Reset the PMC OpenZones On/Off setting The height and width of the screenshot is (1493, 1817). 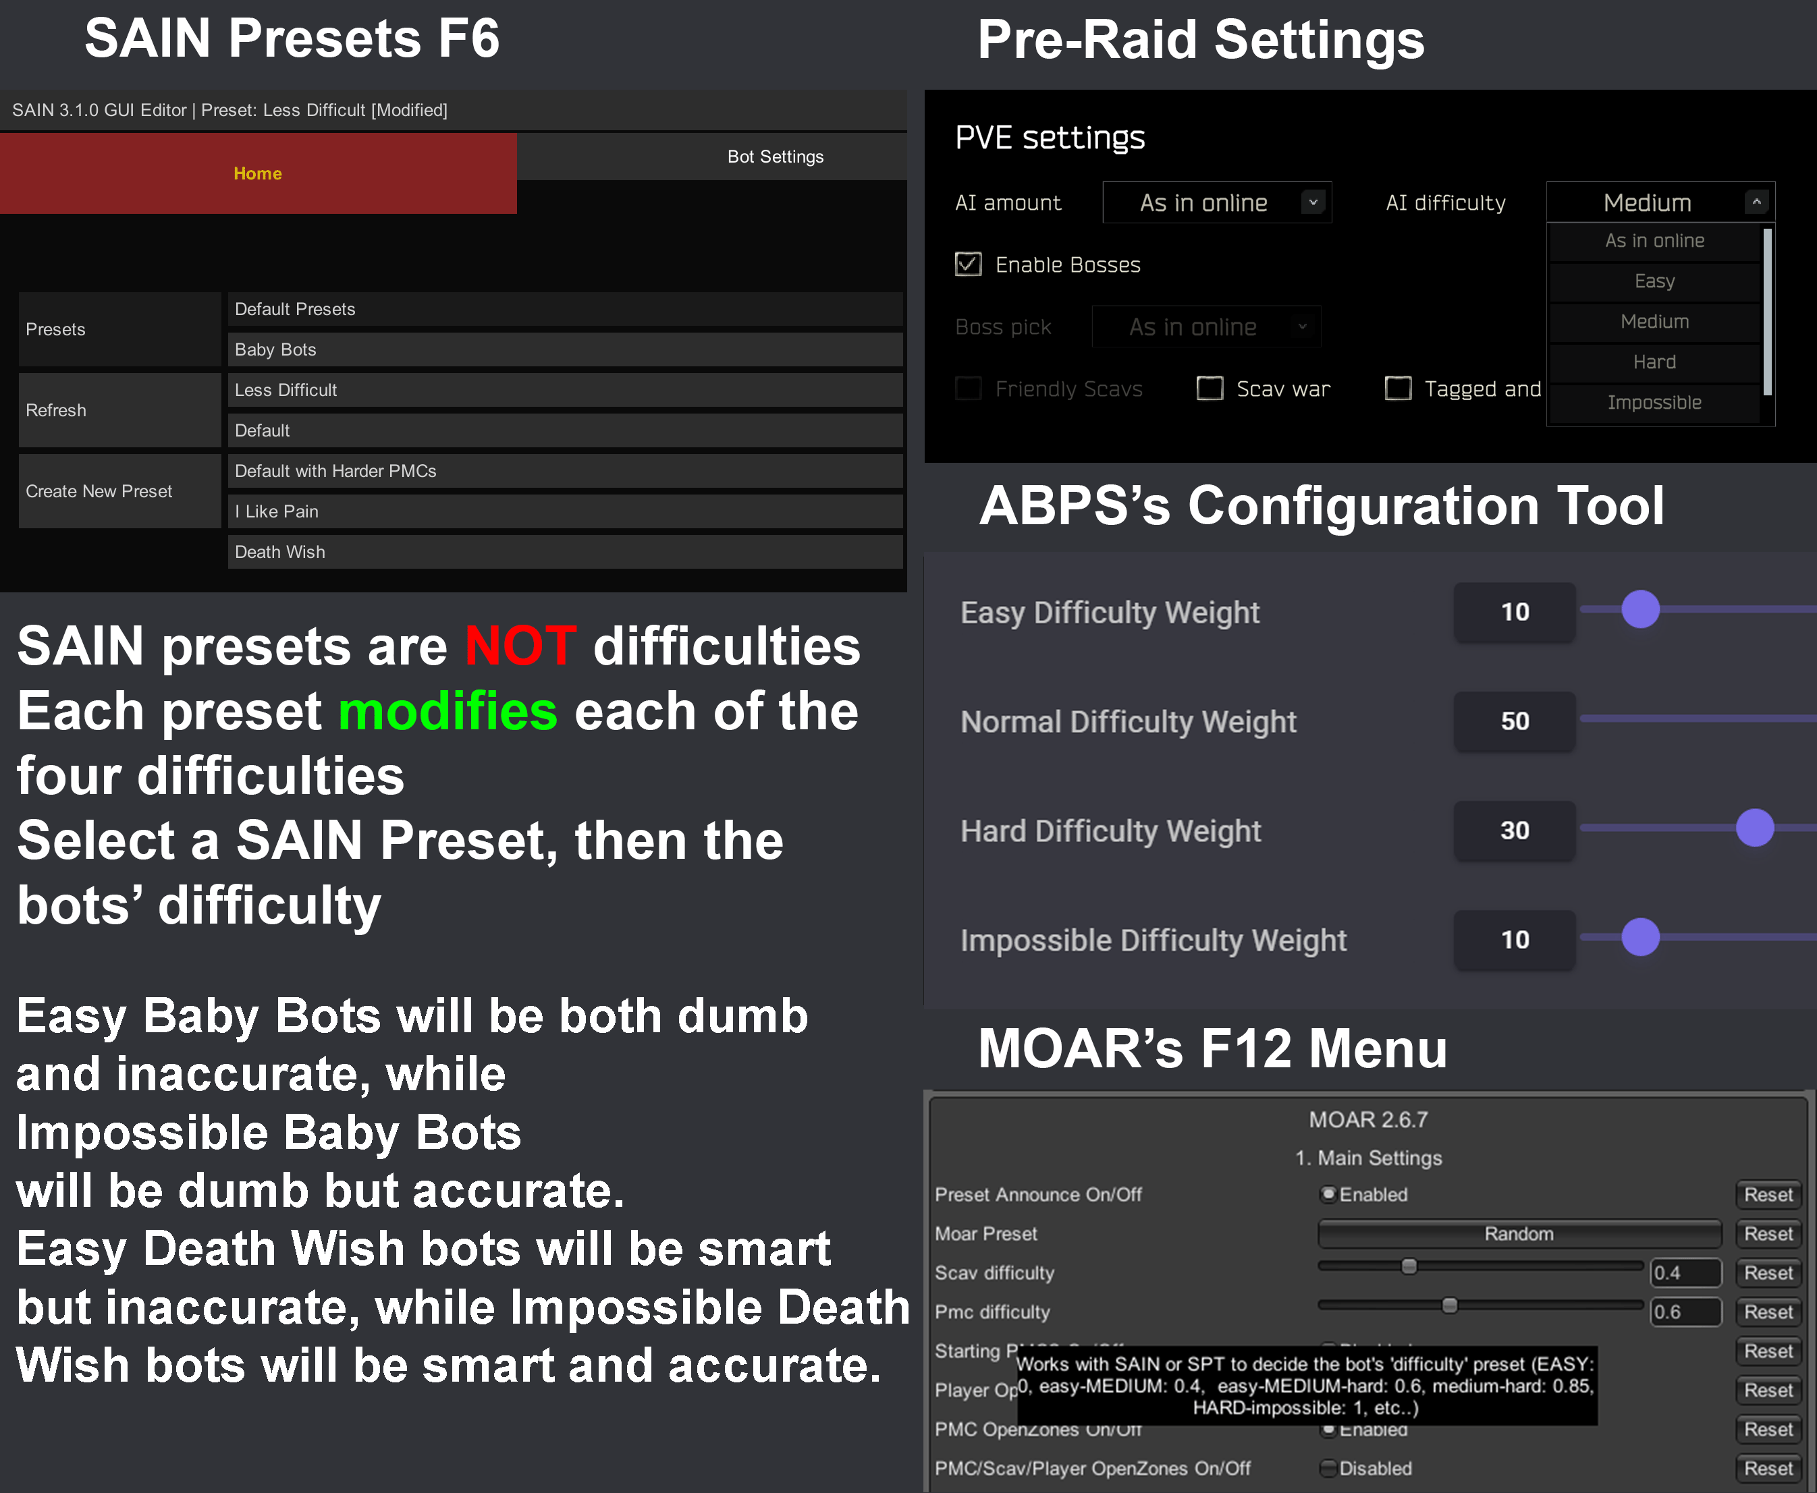(x=1768, y=1430)
